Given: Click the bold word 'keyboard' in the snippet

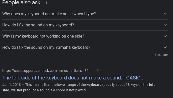Looking at the screenshot, I should pos(94,85).
